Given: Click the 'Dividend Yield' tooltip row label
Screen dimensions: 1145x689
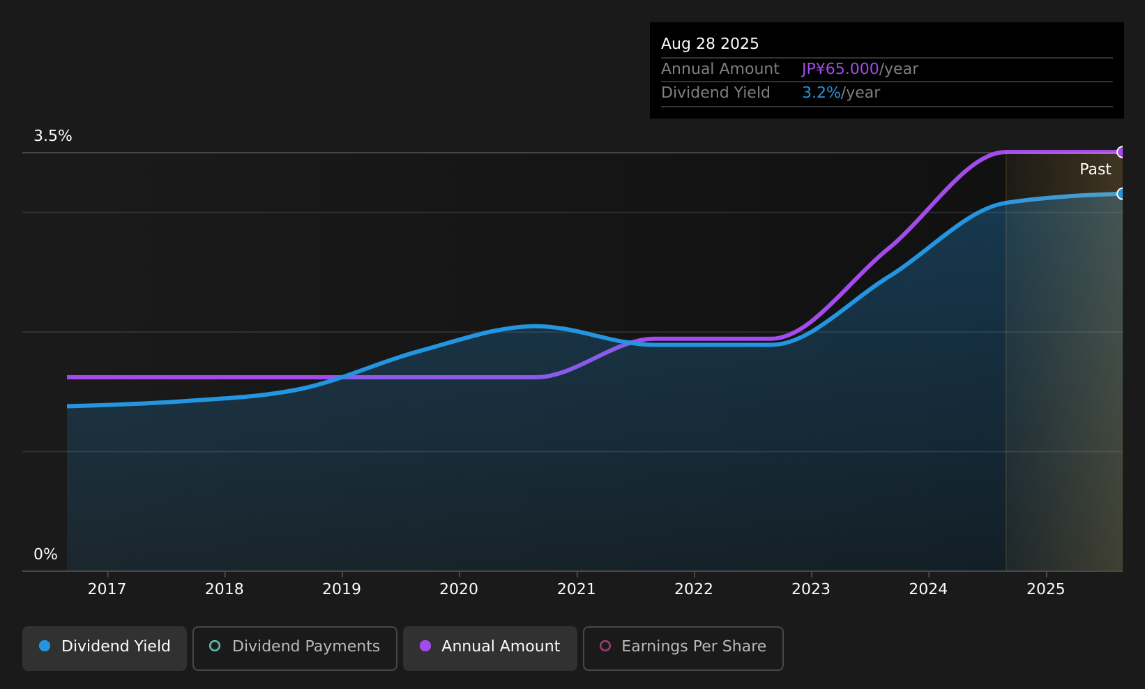Looking at the screenshot, I should click(x=715, y=93).
